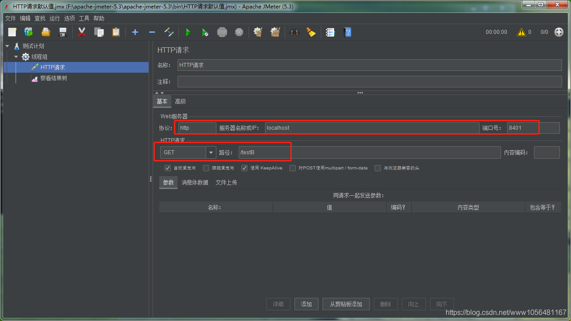The width and height of the screenshot is (571, 321).
Task: Click the 协议 field containing http
Action: tap(197, 128)
